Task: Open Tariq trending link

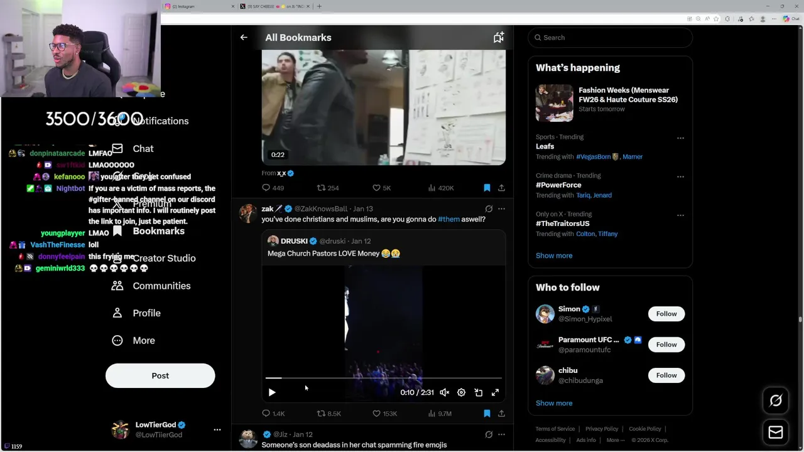Action: [x=584, y=195]
